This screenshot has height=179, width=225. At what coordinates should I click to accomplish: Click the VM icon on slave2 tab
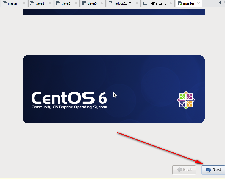[x=58, y=3]
